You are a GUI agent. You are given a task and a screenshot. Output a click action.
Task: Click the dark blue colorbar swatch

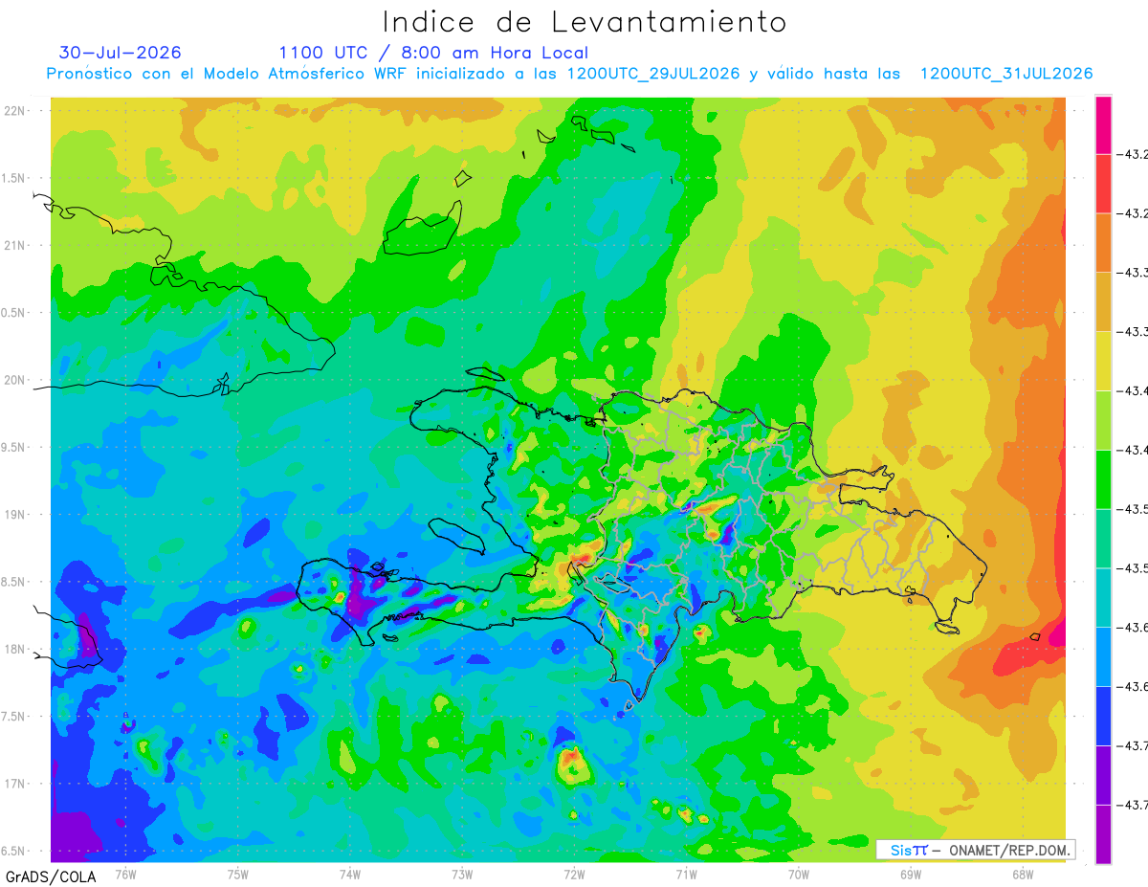pos(1103,716)
